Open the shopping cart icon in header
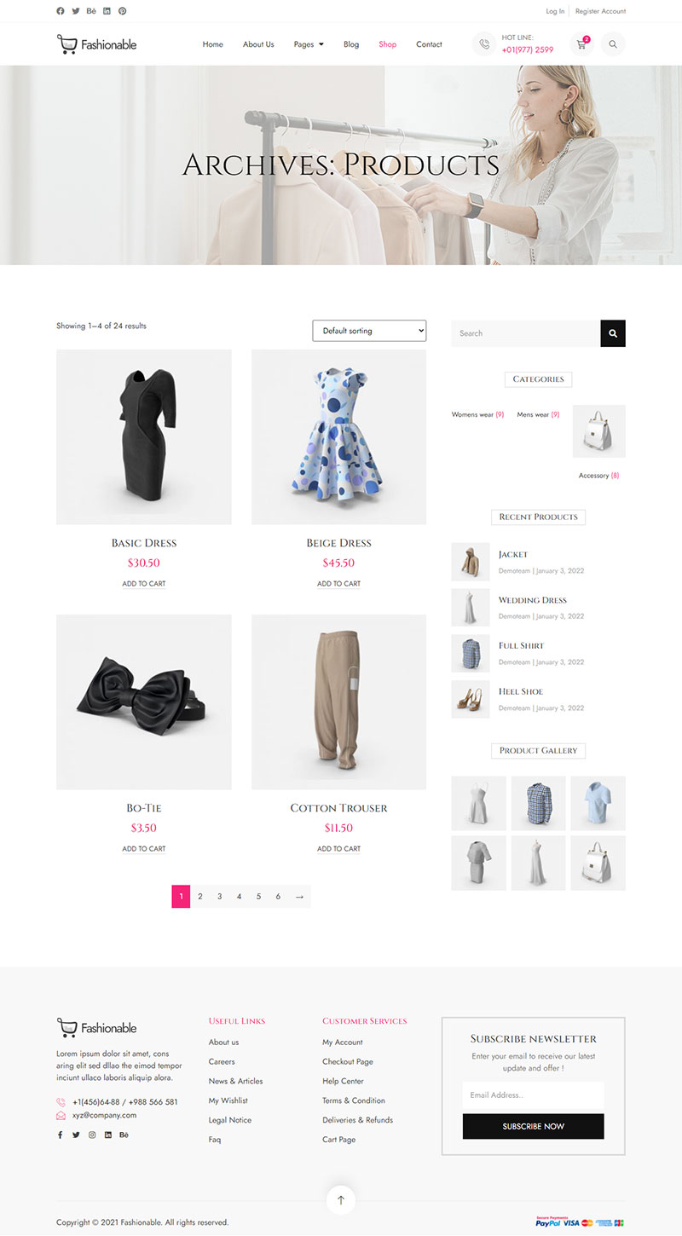 [x=582, y=44]
